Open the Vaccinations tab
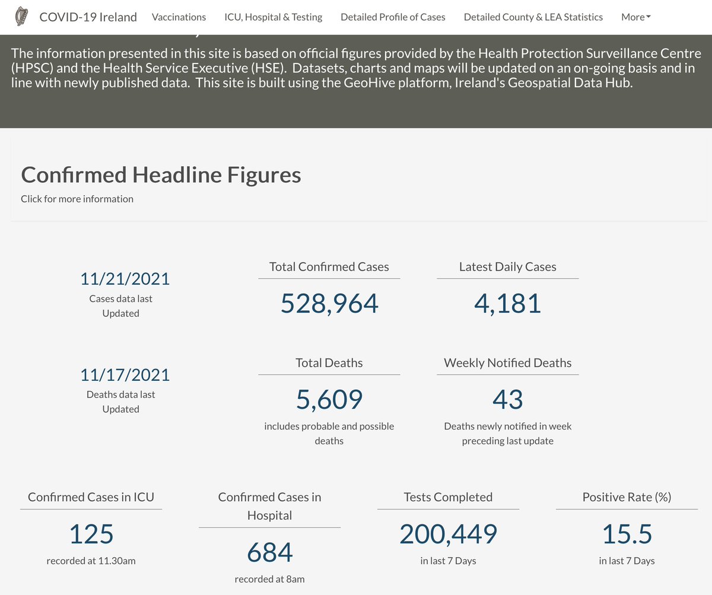 (x=179, y=17)
